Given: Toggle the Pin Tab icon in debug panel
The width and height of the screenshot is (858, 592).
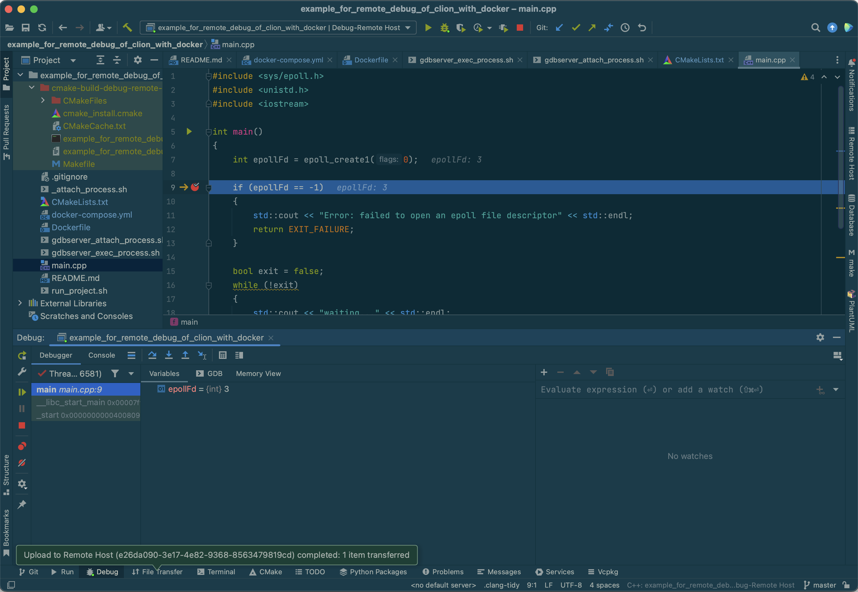Looking at the screenshot, I should coord(22,504).
